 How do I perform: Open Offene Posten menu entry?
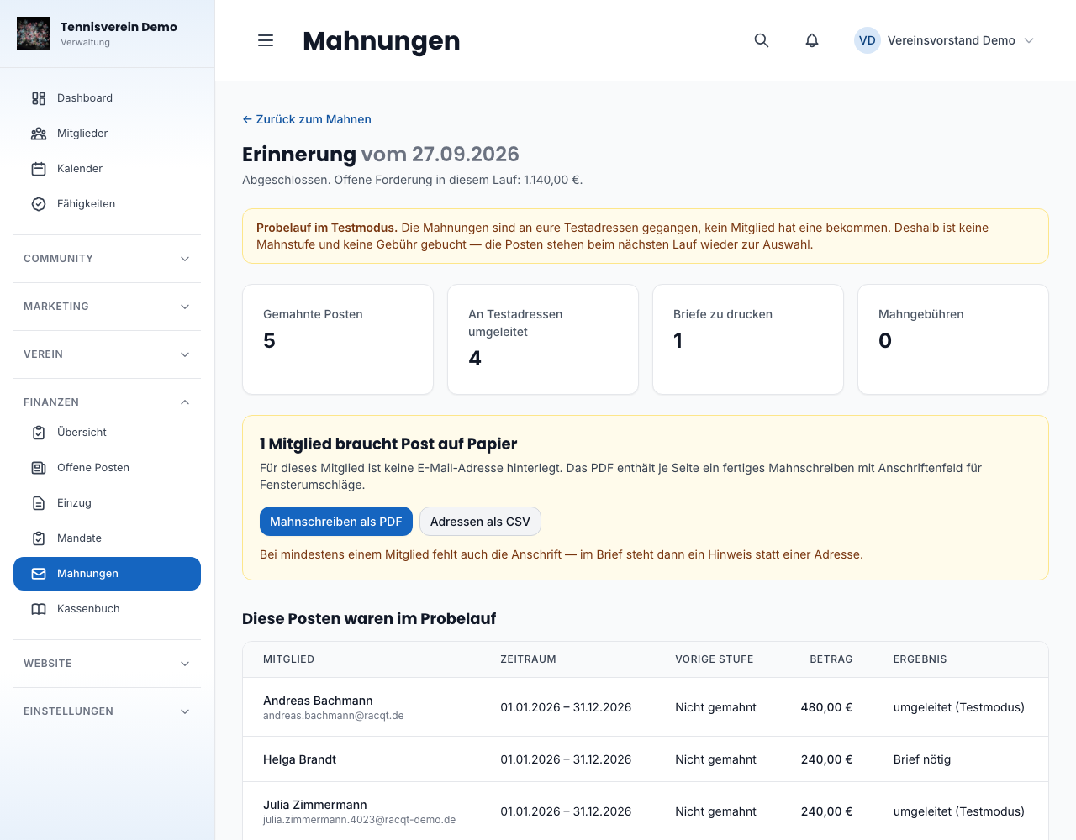click(x=107, y=468)
